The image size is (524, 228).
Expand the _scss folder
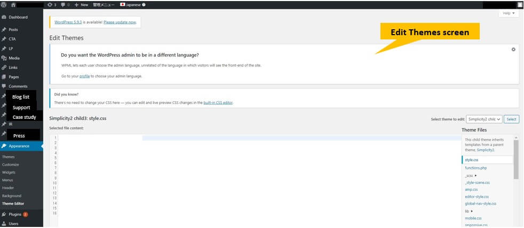[x=470, y=175]
